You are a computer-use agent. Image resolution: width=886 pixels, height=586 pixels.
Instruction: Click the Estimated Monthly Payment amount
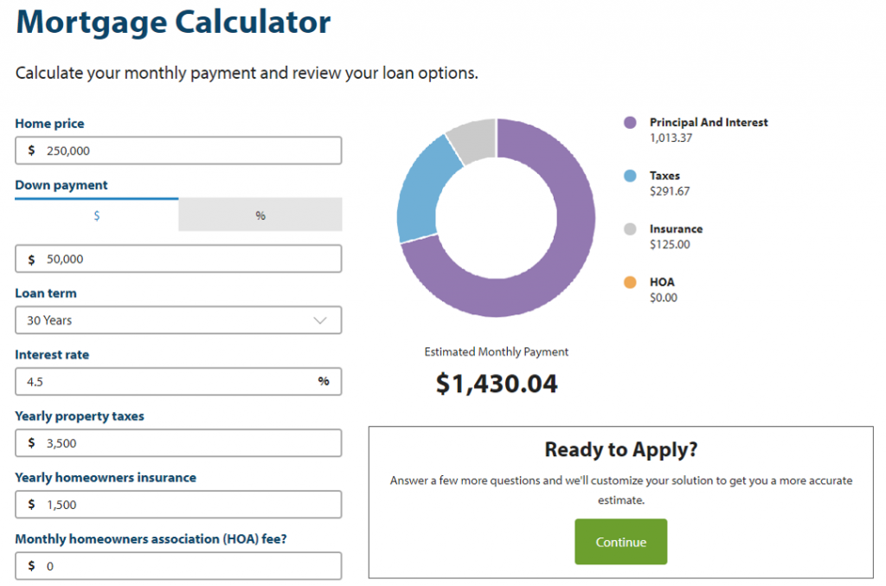click(497, 383)
